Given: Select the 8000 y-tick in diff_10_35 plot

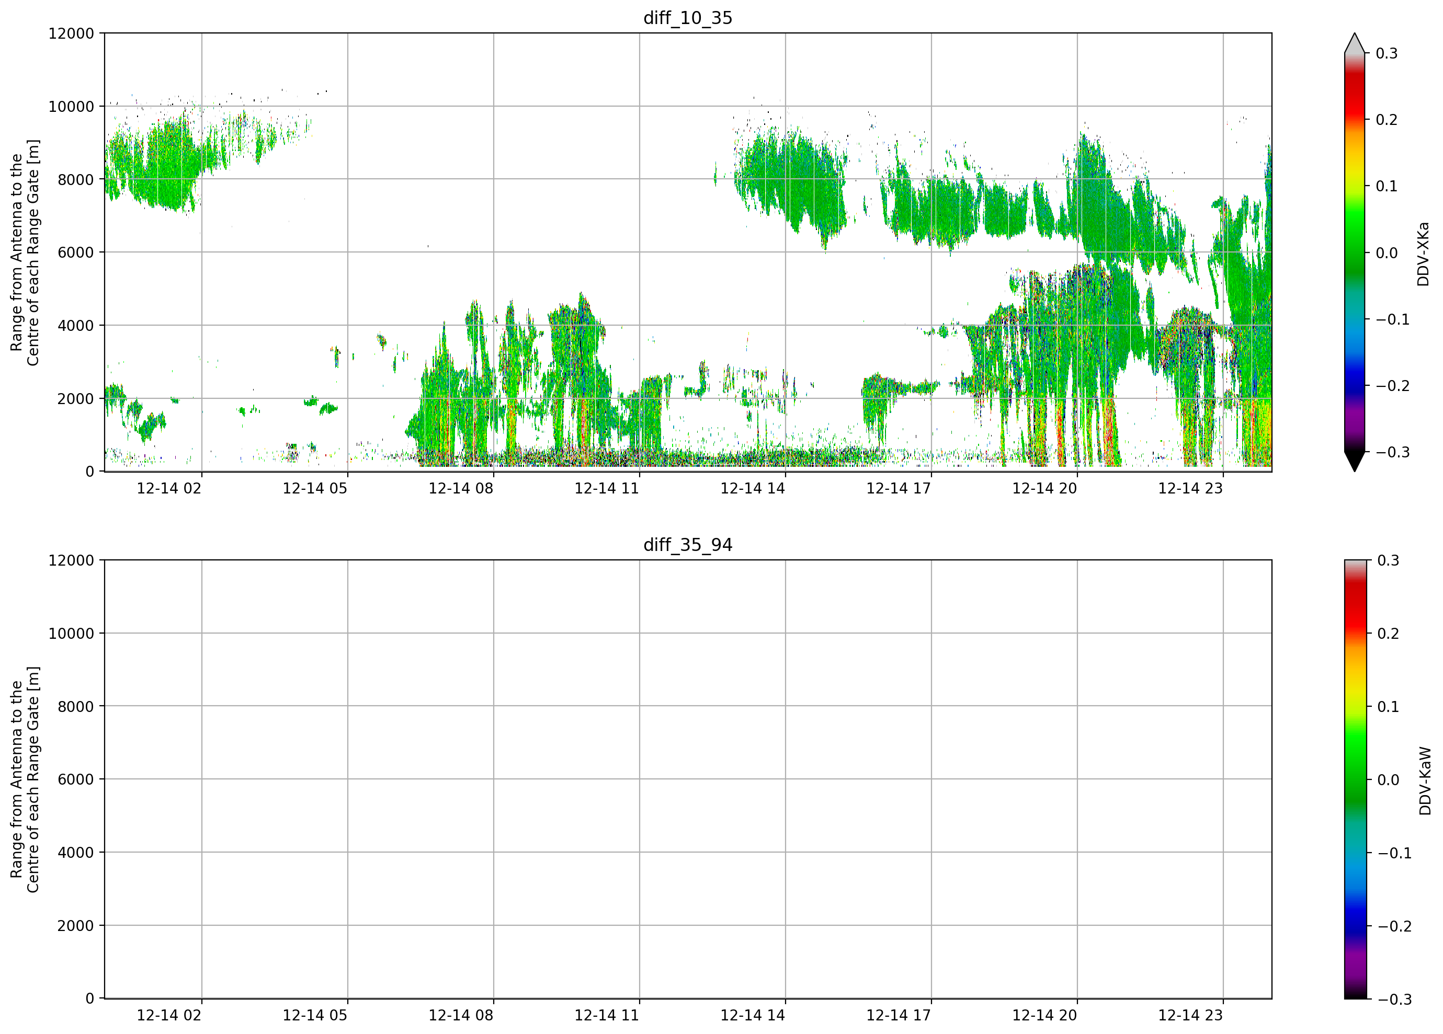Looking at the screenshot, I should tap(76, 179).
